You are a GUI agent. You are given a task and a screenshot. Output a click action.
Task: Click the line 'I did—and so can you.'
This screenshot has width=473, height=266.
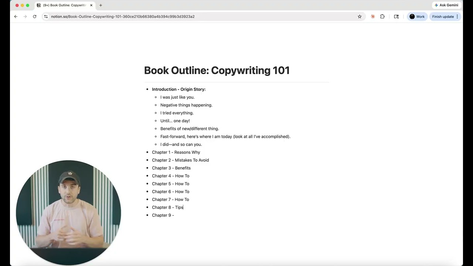[x=181, y=144]
